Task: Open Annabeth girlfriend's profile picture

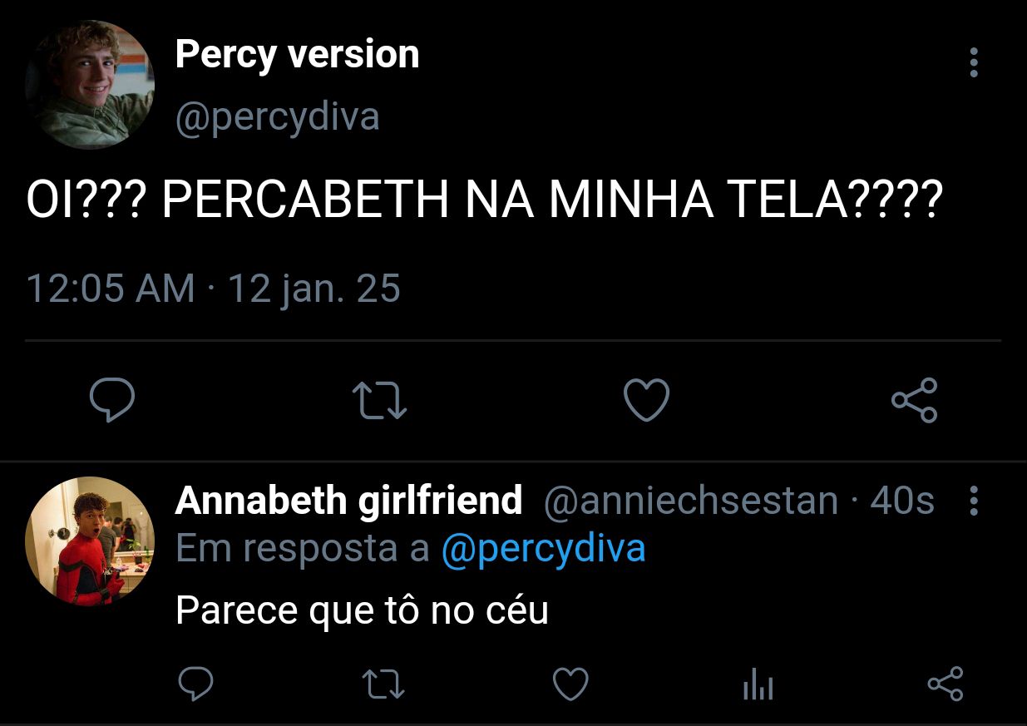Action: (x=90, y=541)
